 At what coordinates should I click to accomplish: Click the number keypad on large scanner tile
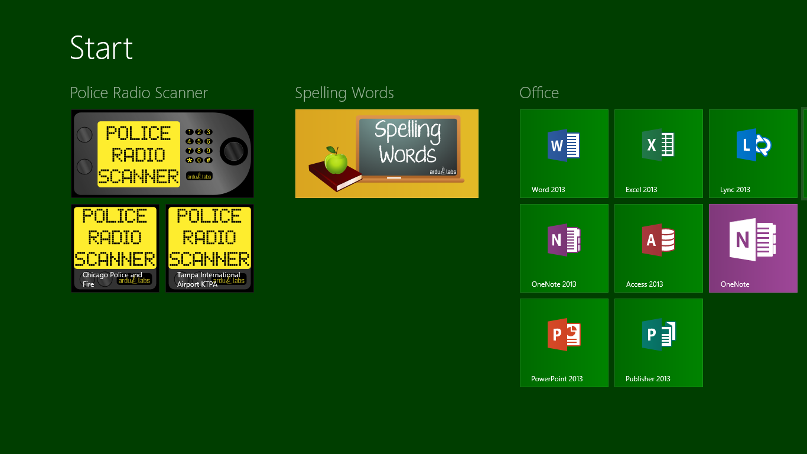[x=199, y=146]
